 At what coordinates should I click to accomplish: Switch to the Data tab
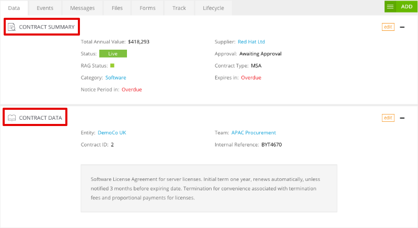tap(14, 8)
